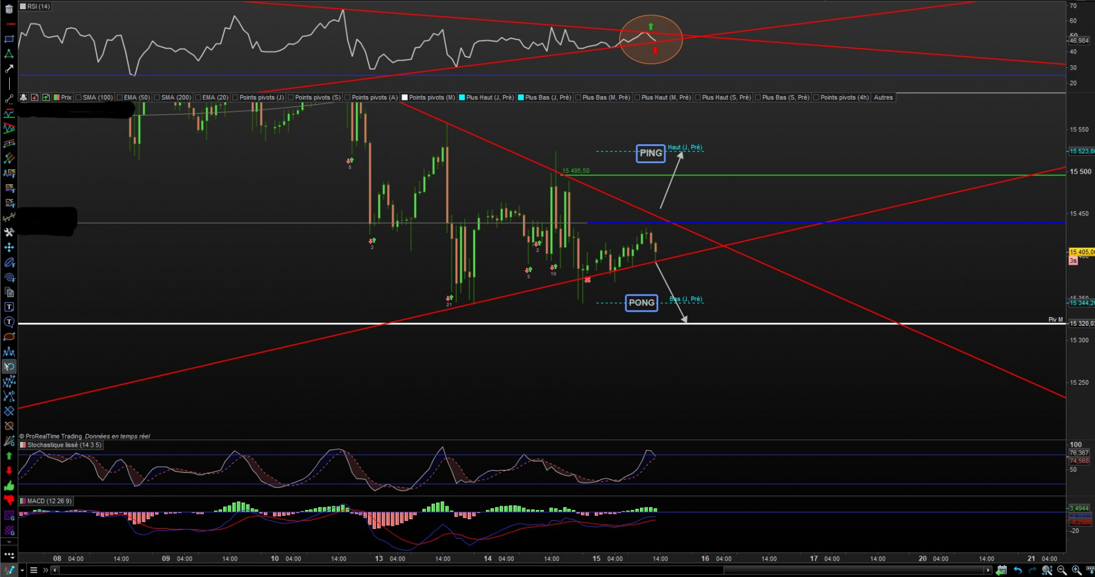
Task: Click the zoom-out magnifier icon
Action: (x=1062, y=570)
